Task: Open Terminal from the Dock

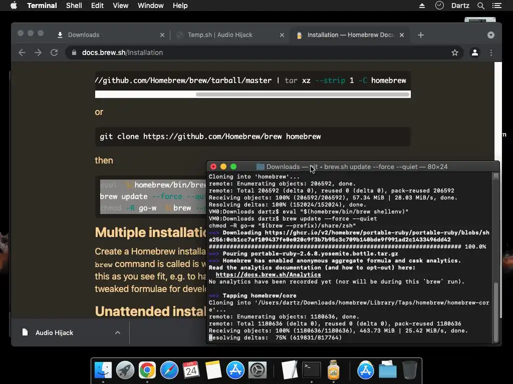Action: (x=312, y=370)
